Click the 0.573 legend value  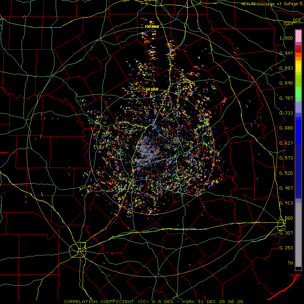286,158
